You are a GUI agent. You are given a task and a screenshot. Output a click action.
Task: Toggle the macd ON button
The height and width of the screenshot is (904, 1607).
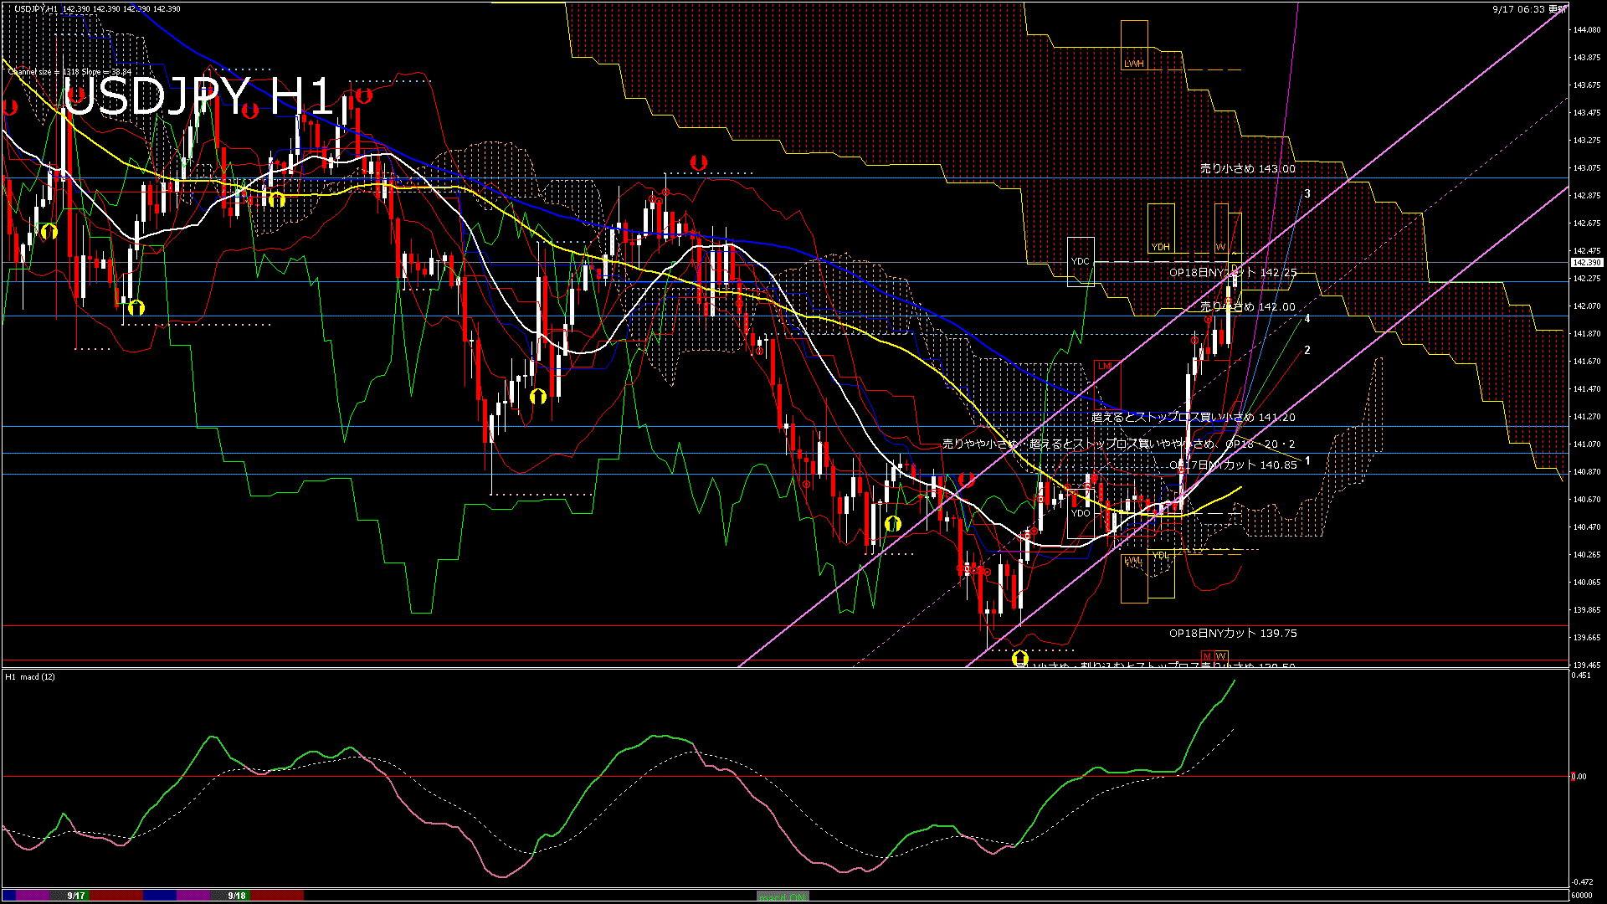pyautogui.click(x=782, y=896)
